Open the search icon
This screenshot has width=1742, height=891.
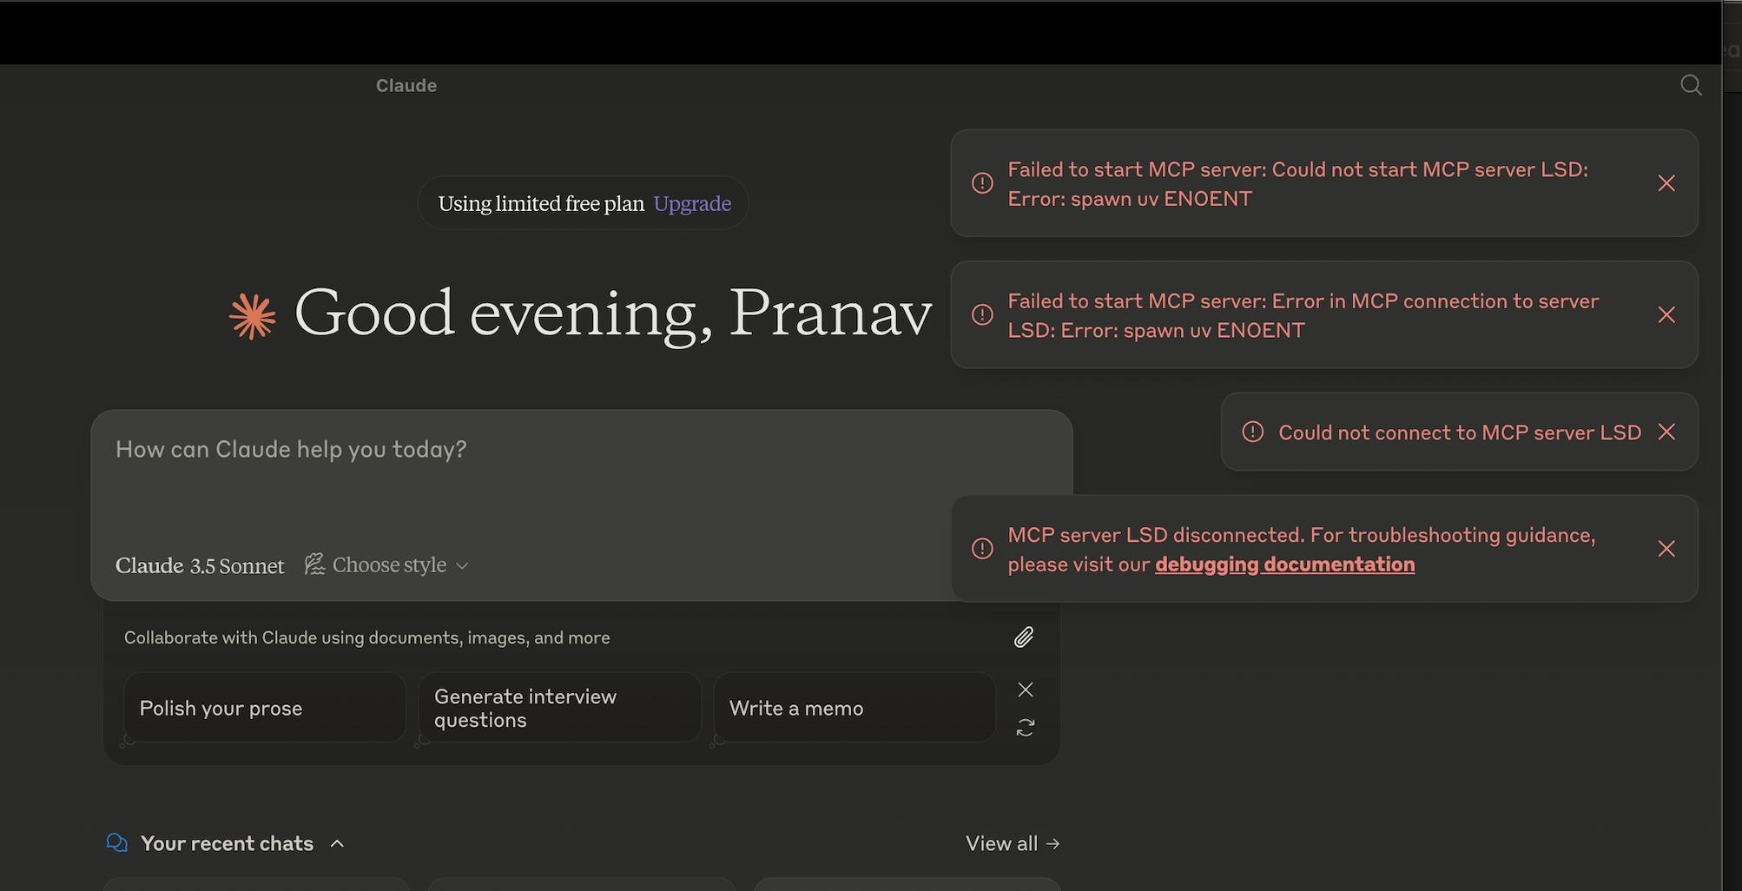[1690, 85]
